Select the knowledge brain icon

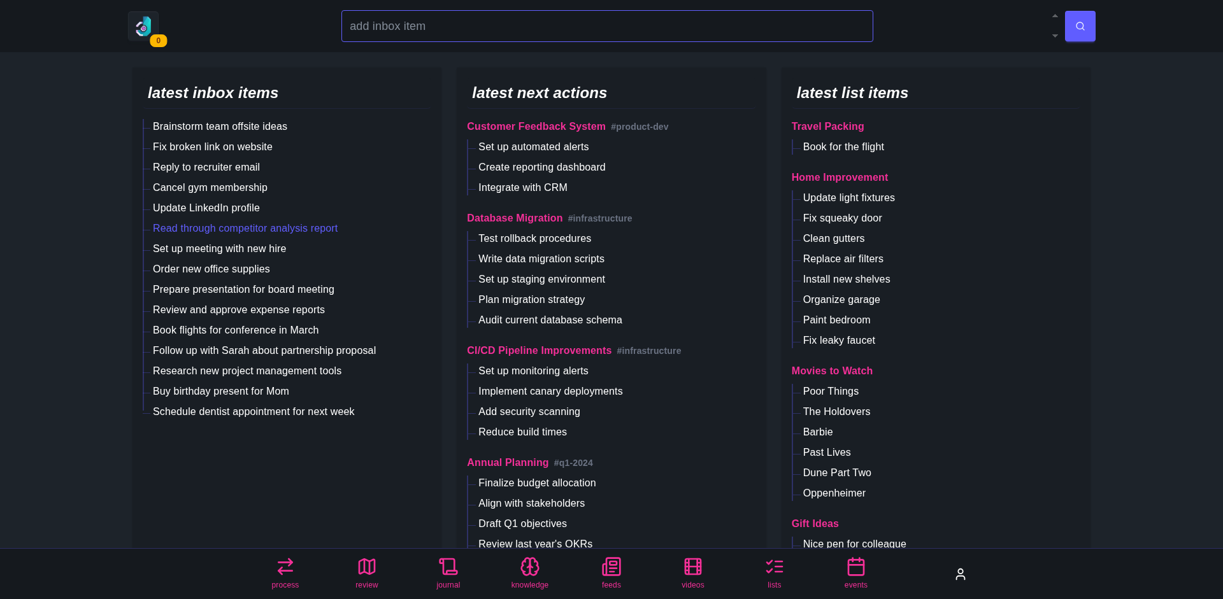[x=529, y=573]
